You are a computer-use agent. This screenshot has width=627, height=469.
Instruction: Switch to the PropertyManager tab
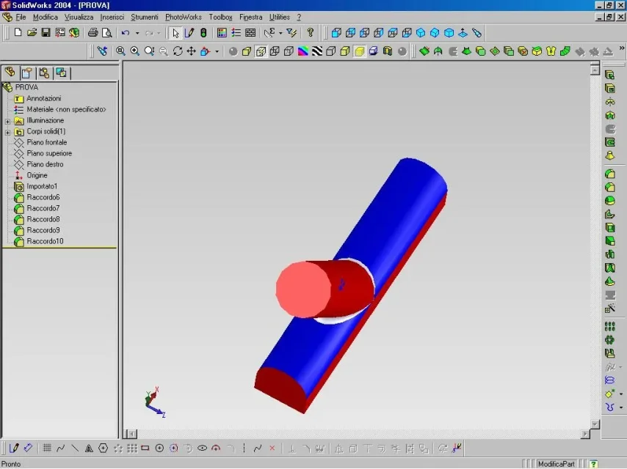[x=26, y=73]
